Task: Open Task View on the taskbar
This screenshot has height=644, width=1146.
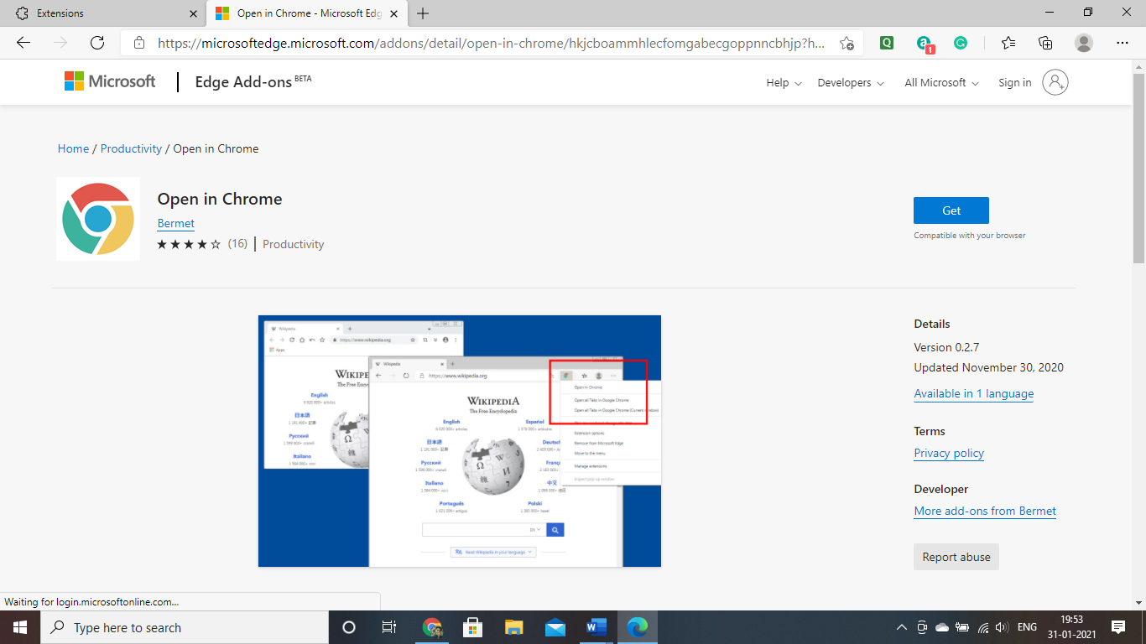Action: pyautogui.click(x=389, y=627)
